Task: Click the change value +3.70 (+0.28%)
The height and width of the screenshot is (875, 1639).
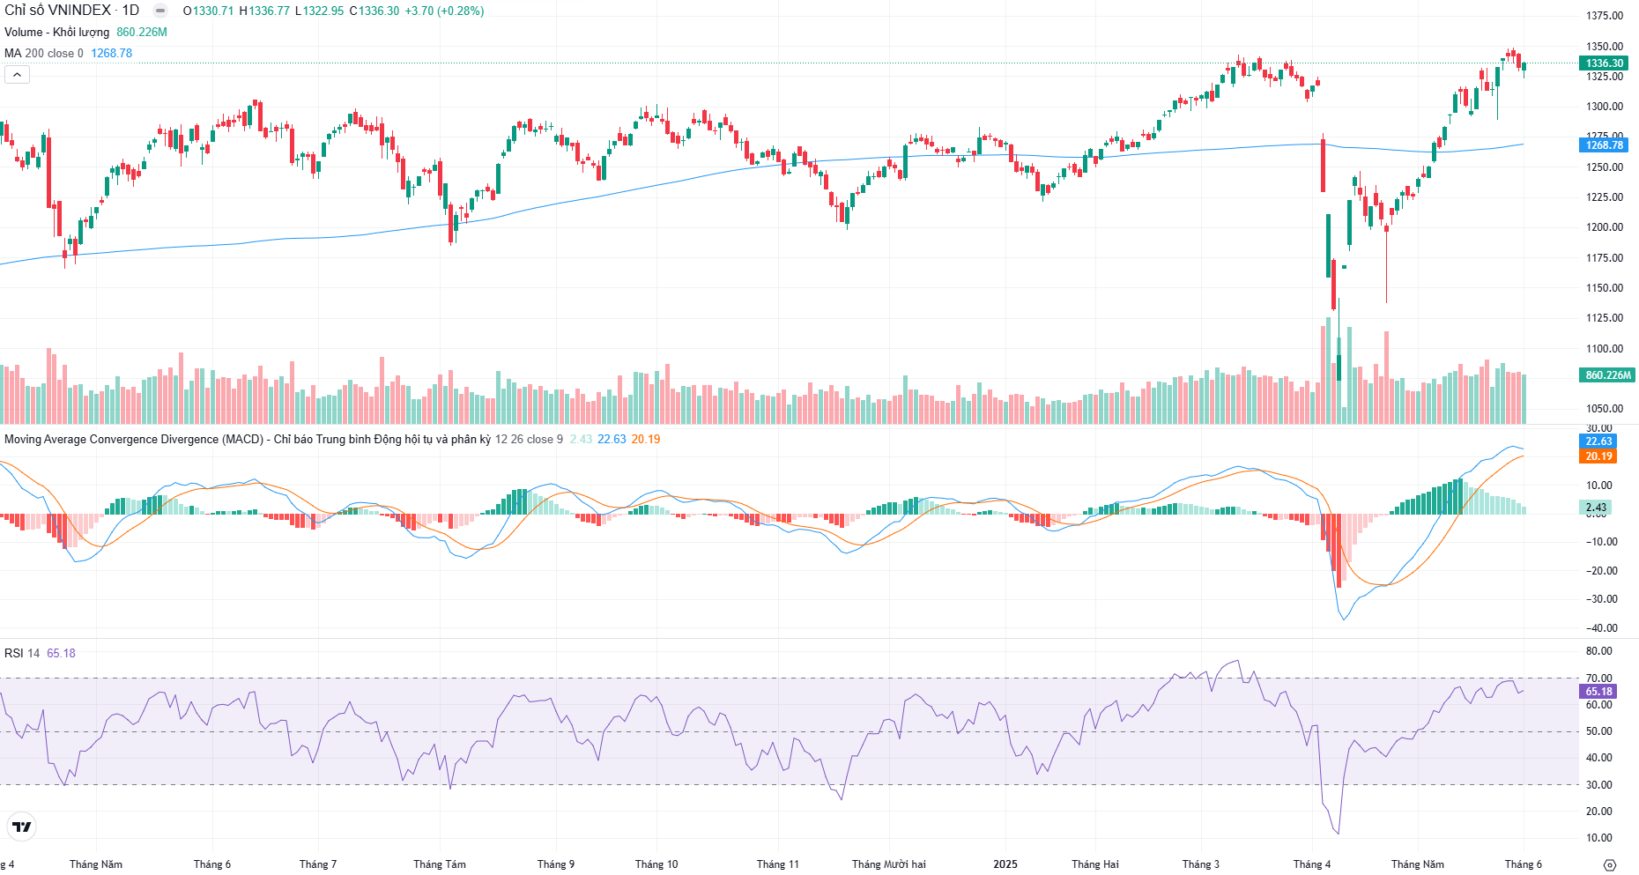Action: tap(444, 11)
